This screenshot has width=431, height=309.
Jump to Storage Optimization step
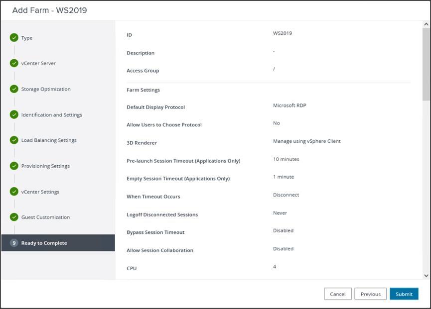[x=46, y=89]
